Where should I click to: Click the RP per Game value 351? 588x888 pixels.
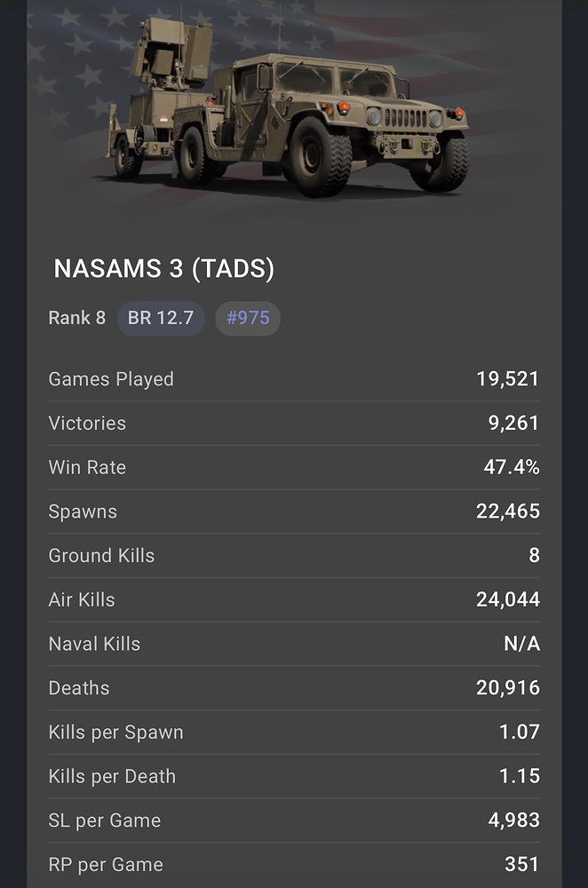pos(522,865)
